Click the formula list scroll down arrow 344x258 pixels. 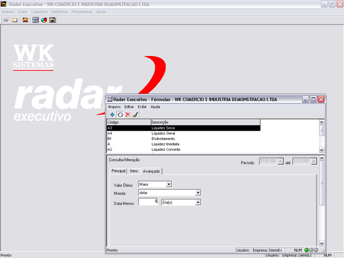(x=322, y=149)
